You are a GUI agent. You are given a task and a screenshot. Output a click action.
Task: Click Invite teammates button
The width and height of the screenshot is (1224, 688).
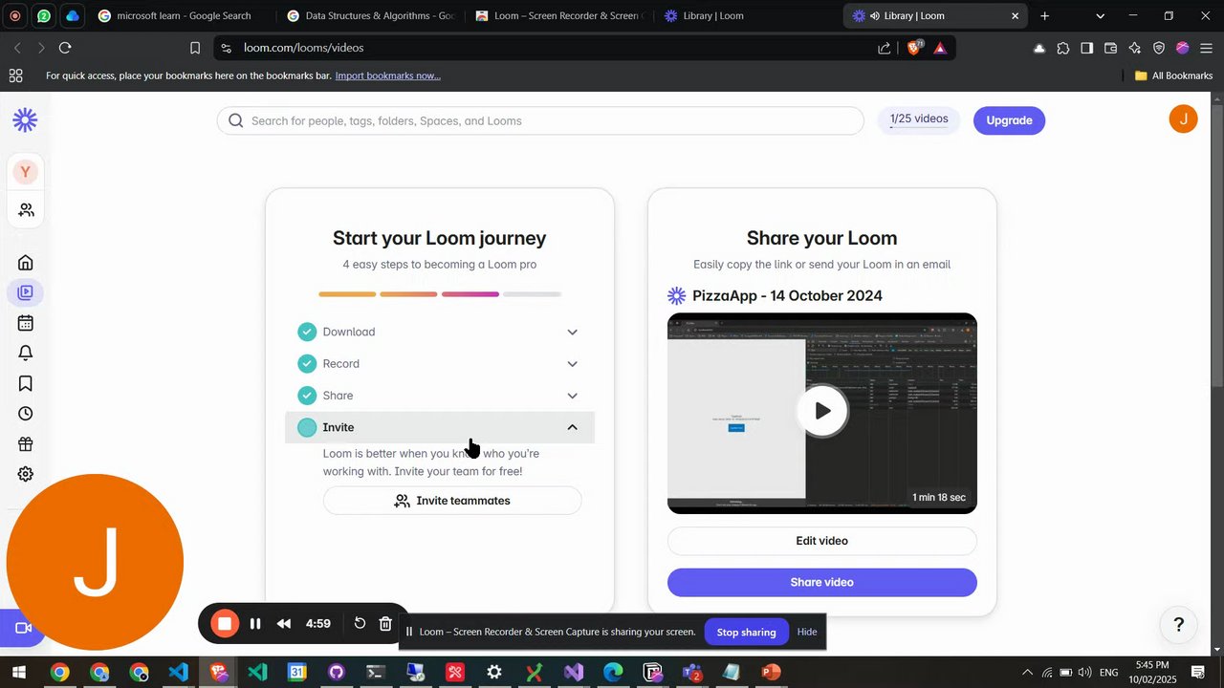(x=452, y=501)
